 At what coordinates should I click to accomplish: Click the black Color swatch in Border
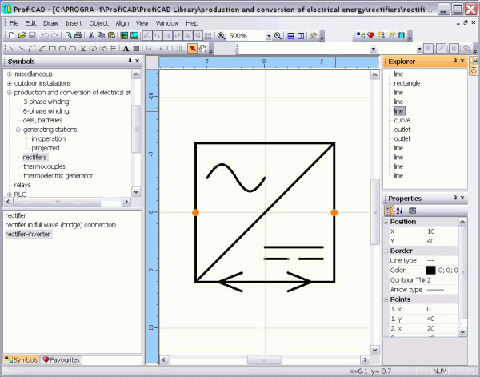(430, 270)
